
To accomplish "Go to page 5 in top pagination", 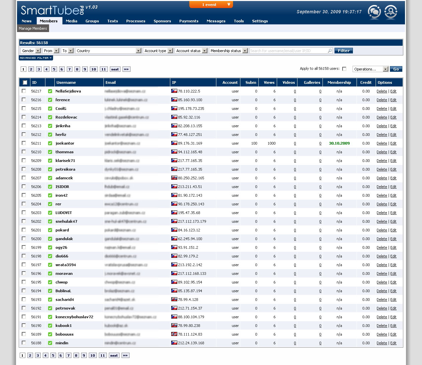I will tap(54, 69).
